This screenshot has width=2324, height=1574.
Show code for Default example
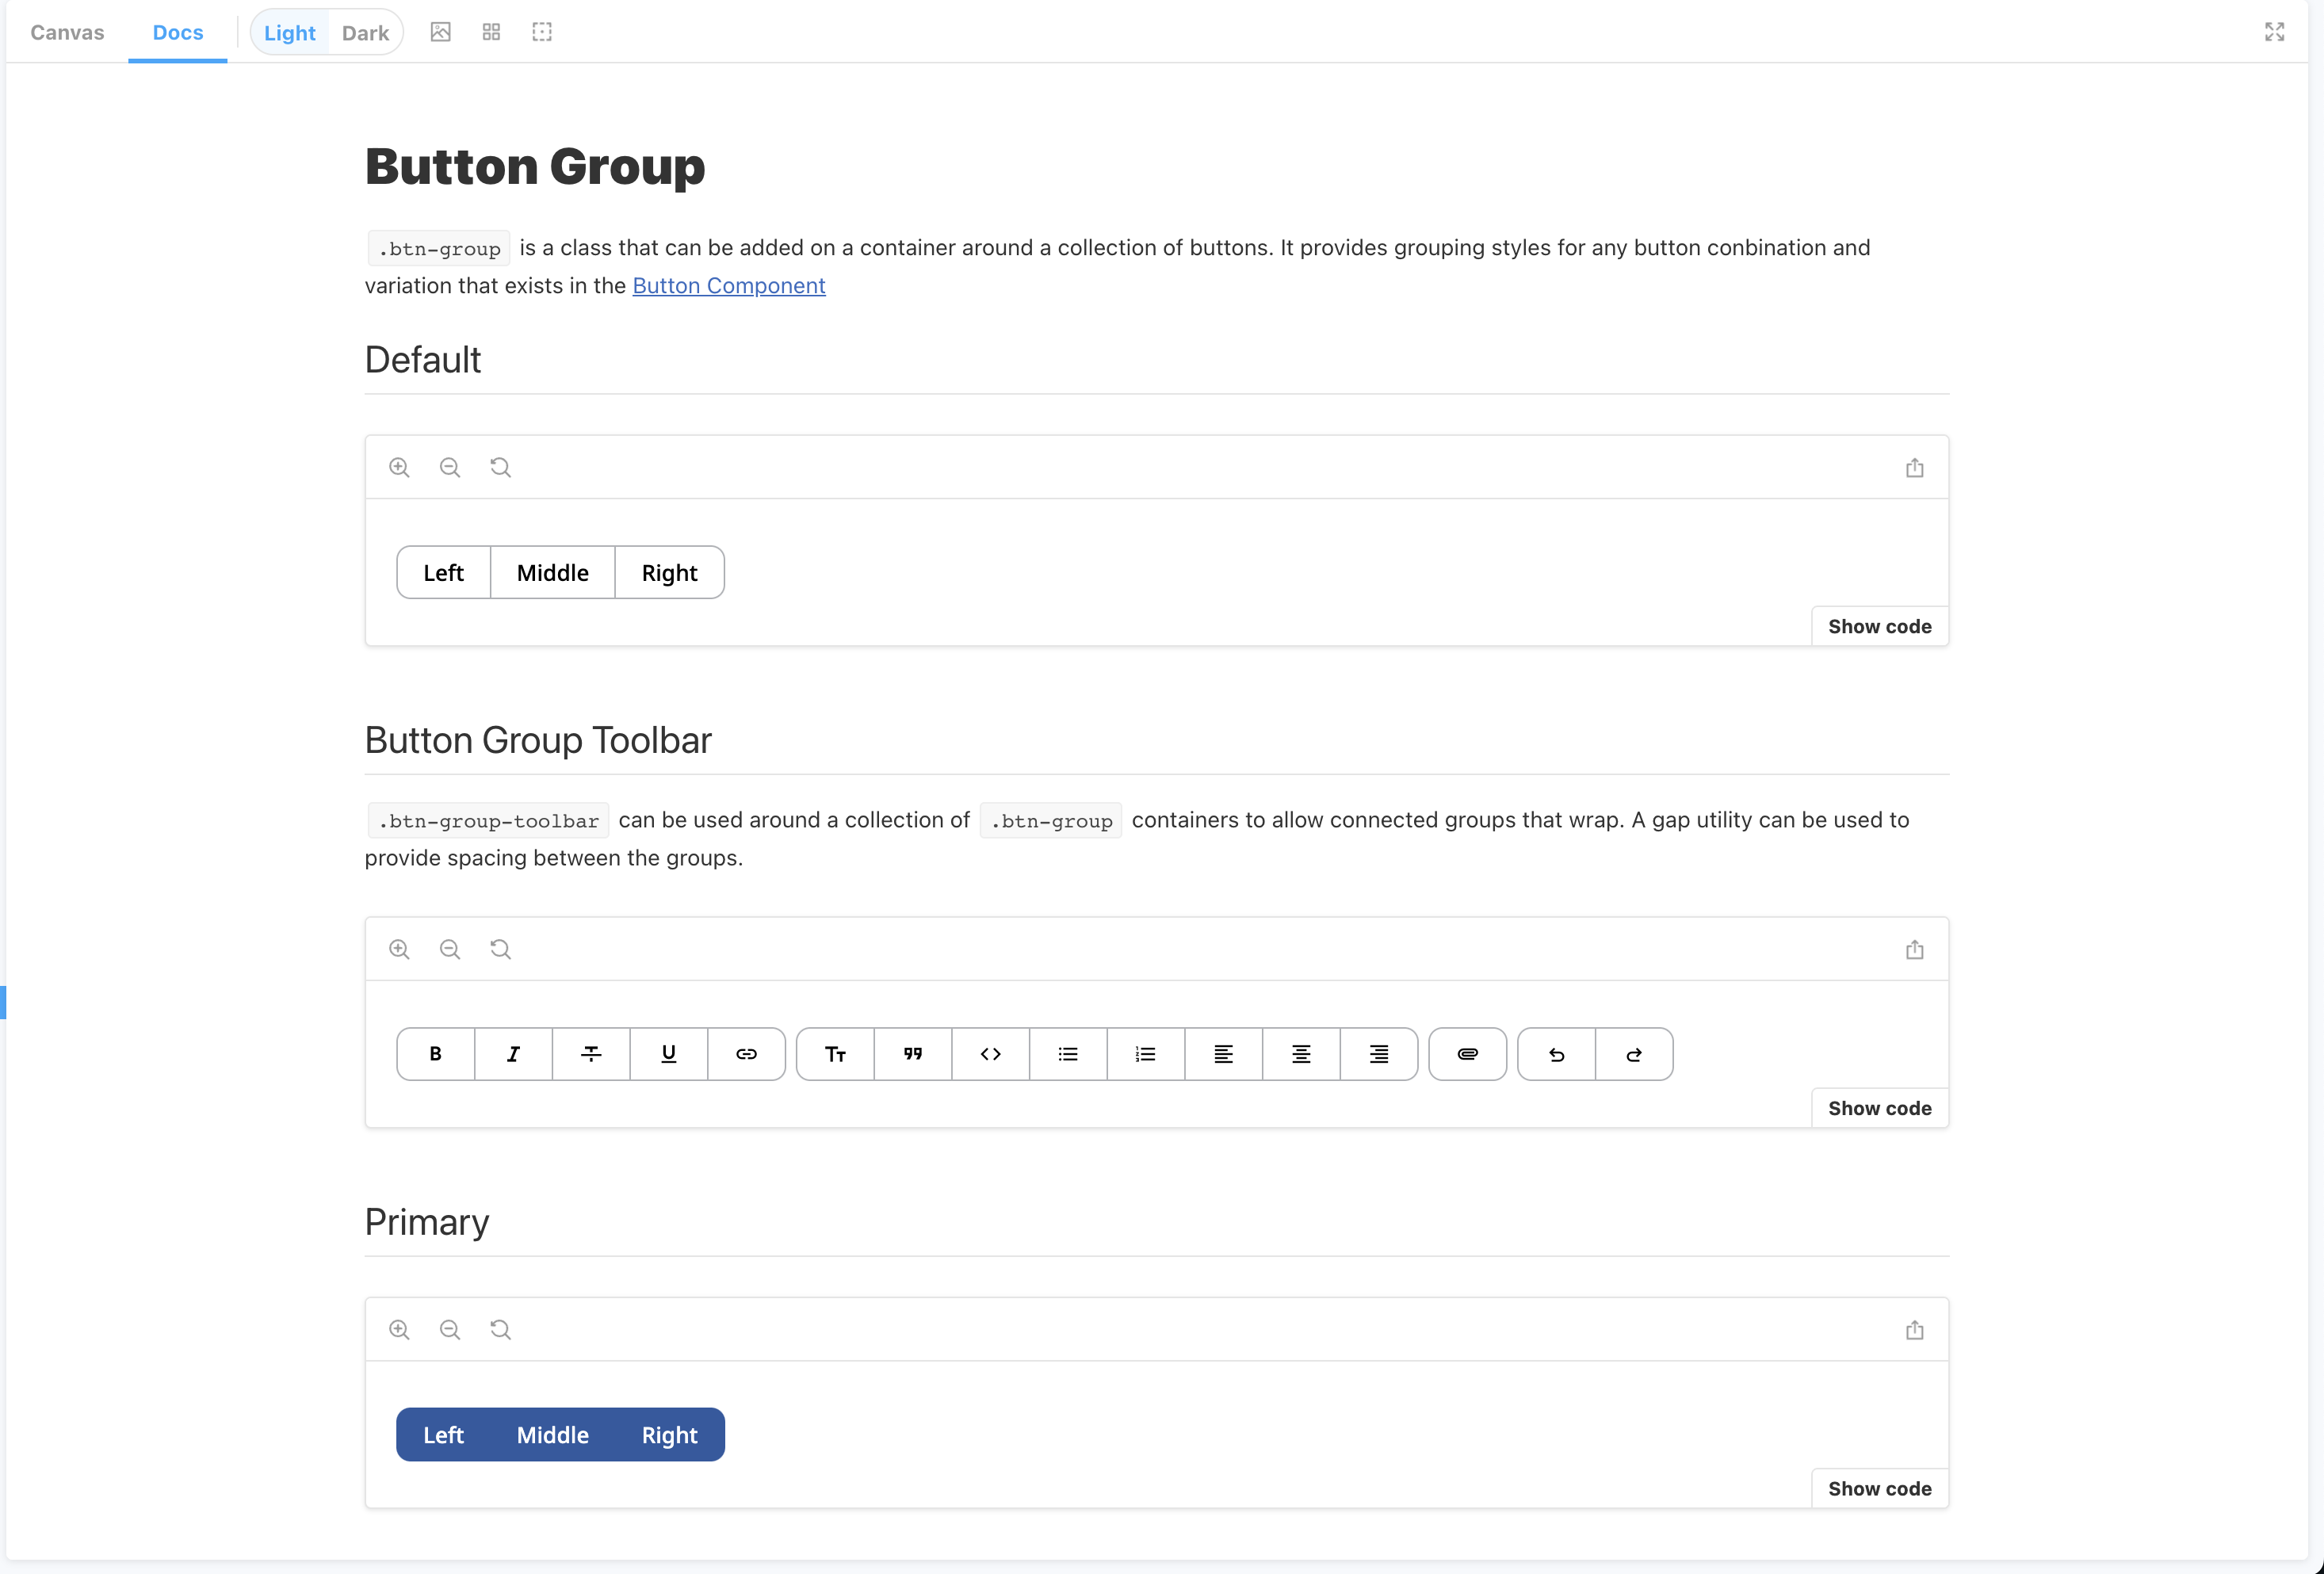coord(1879,627)
